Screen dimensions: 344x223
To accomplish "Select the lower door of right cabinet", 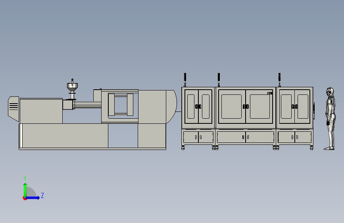I will (x=295, y=137).
